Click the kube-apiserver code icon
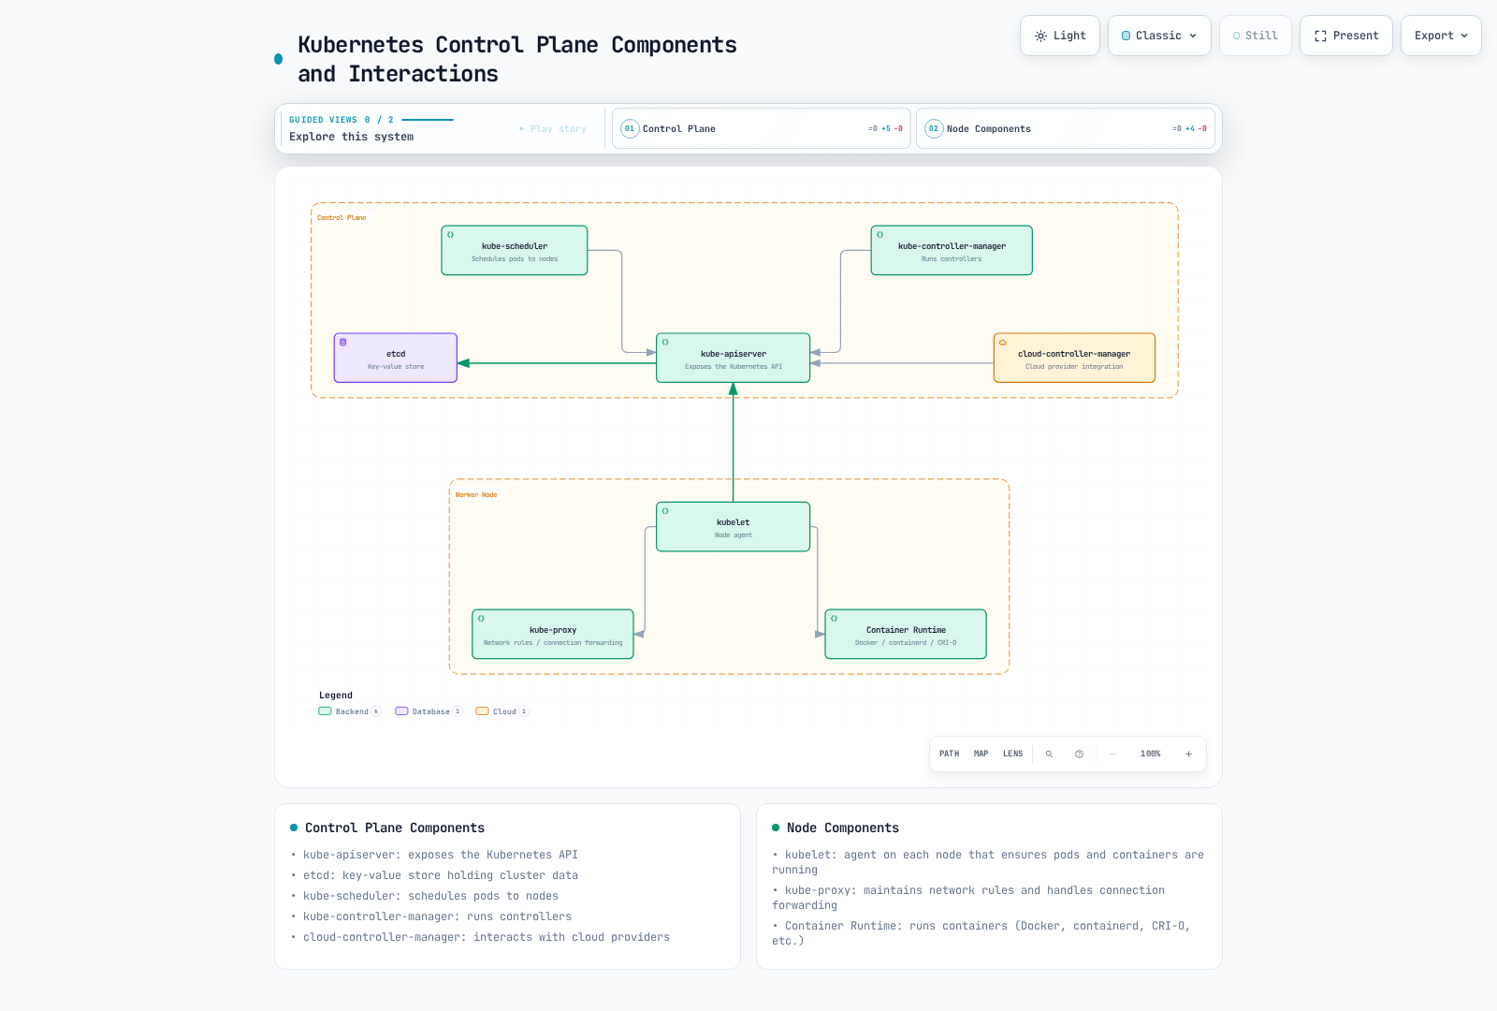The image size is (1497, 1011). point(665,343)
